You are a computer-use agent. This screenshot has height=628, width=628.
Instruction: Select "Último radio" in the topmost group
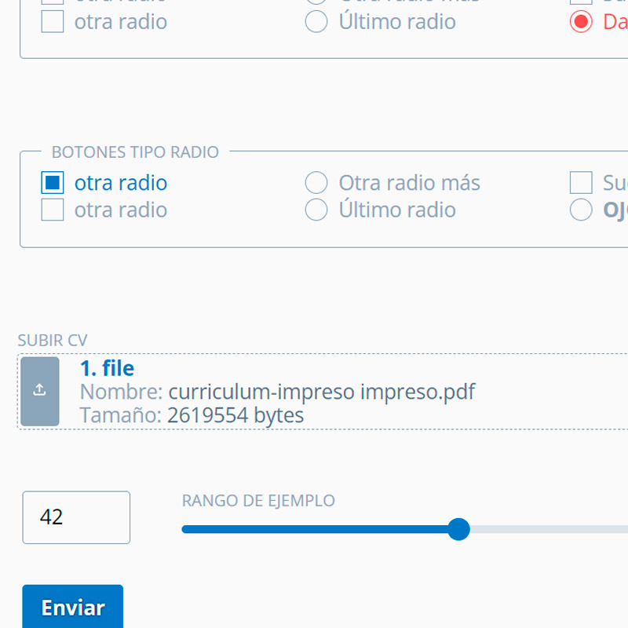coord(316,21)
